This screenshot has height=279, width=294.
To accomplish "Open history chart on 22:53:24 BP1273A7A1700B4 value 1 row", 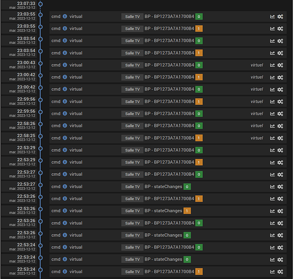I will 272,272.
